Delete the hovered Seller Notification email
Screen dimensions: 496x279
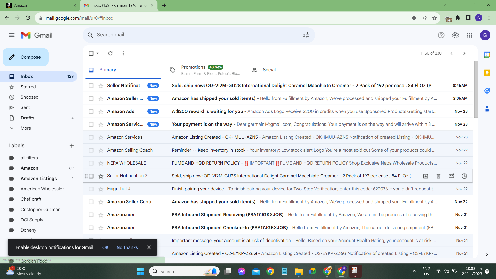click(x=438, y=176)
